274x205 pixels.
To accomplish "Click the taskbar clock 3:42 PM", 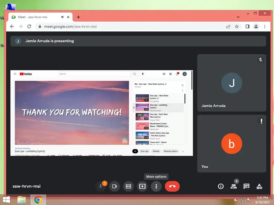I will 262,198.
